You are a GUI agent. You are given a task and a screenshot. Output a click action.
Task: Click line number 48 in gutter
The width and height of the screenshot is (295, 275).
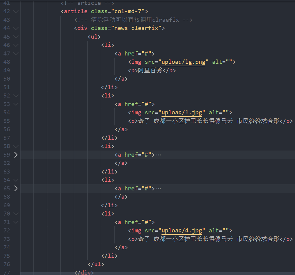(7, 62)
